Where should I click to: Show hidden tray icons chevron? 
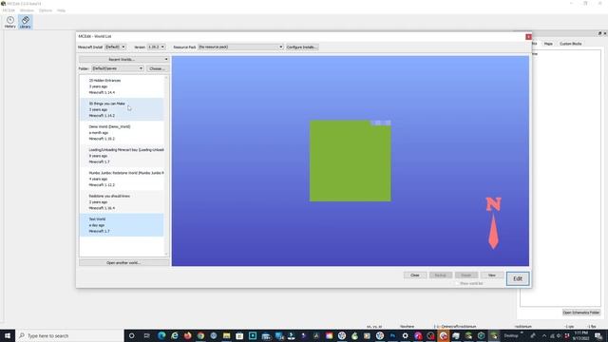[544, 335]
